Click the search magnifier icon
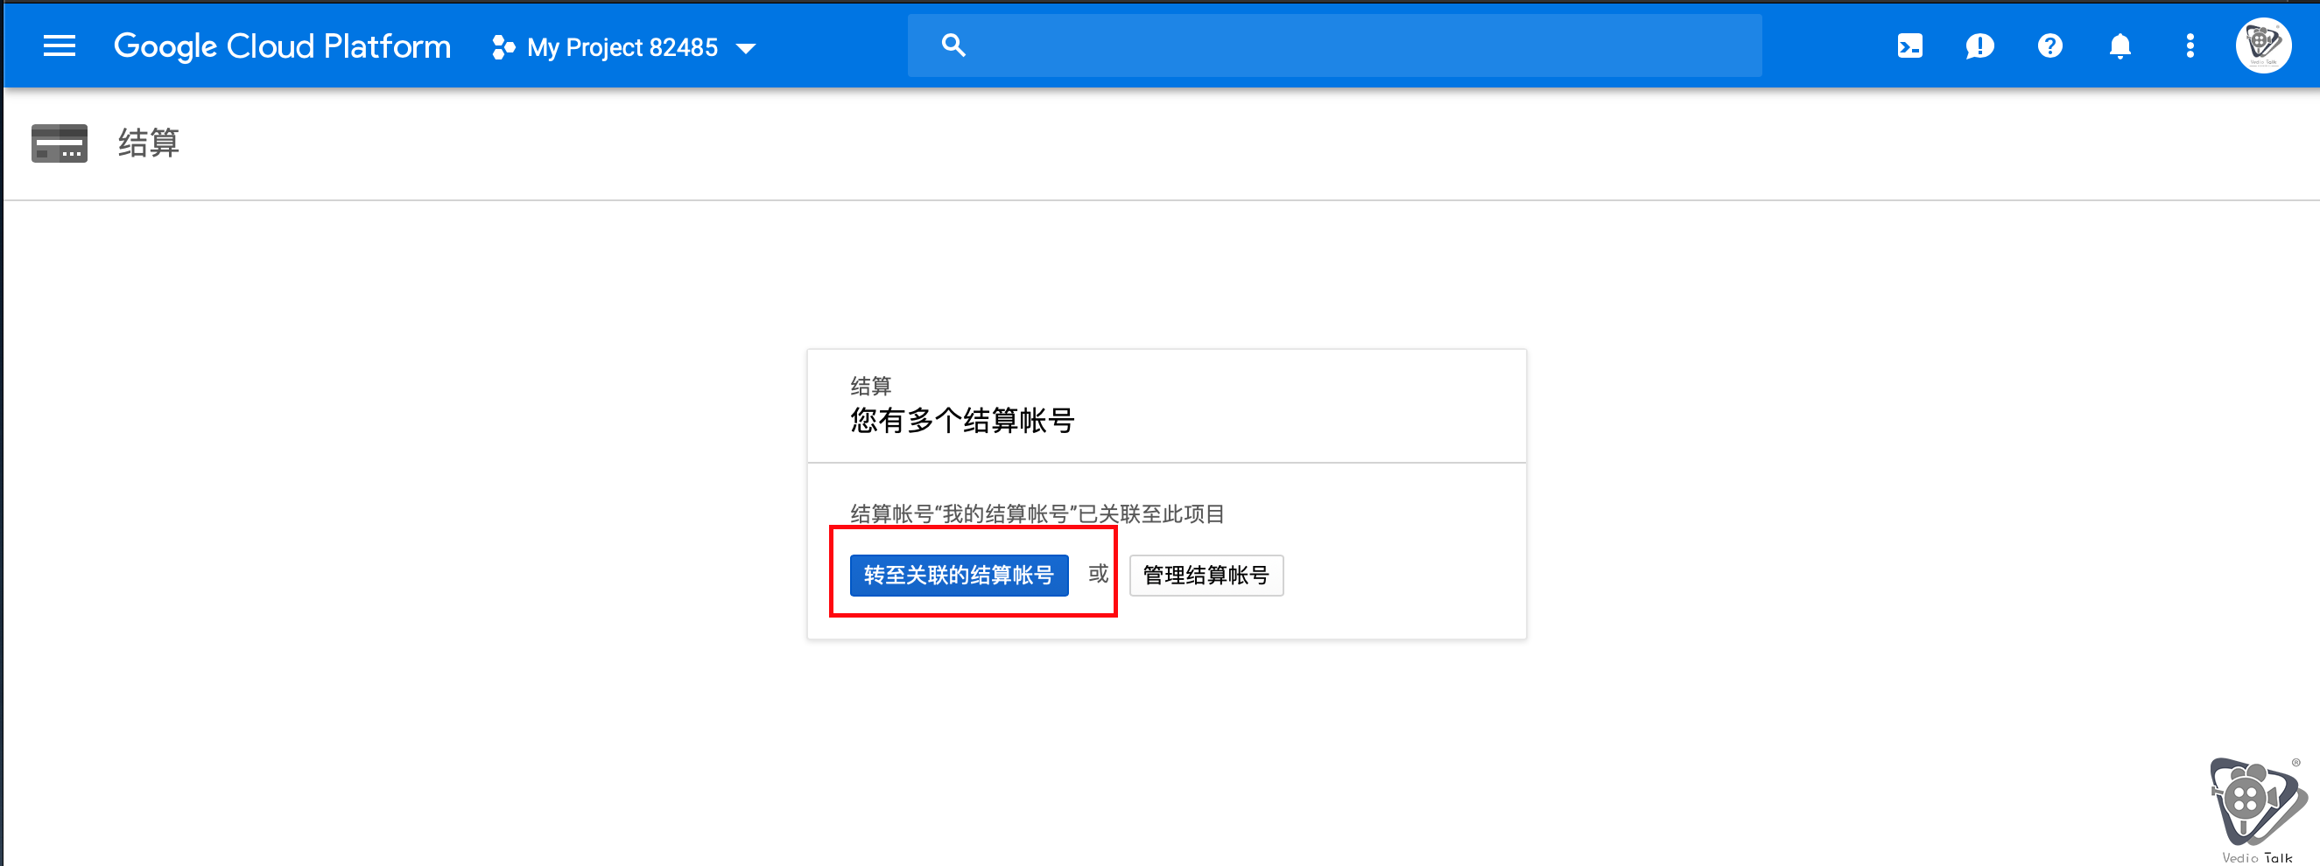Screen dimensions: 2320x866 [953, 45]
